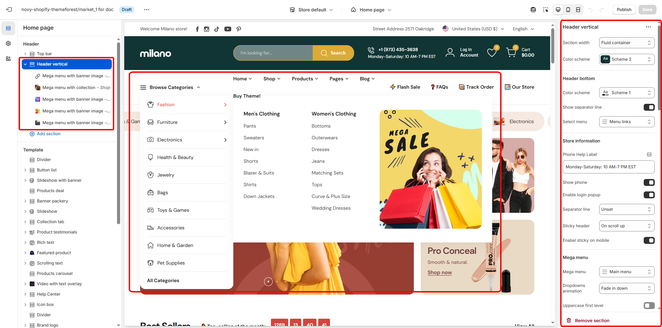Open the Shop menu in store navigation
The width and height of the screenshot is (662, 328).
(x=272, y=79)
